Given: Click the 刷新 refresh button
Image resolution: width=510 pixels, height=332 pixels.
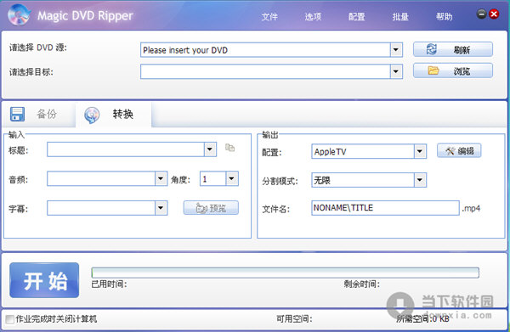Looking at the screenshot, I should tap(453, 49).
